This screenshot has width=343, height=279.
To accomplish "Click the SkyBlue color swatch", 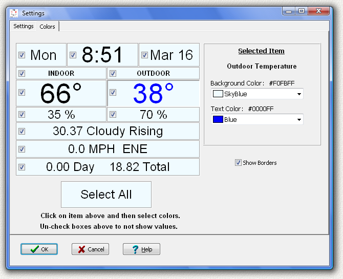I will point(218,94).
